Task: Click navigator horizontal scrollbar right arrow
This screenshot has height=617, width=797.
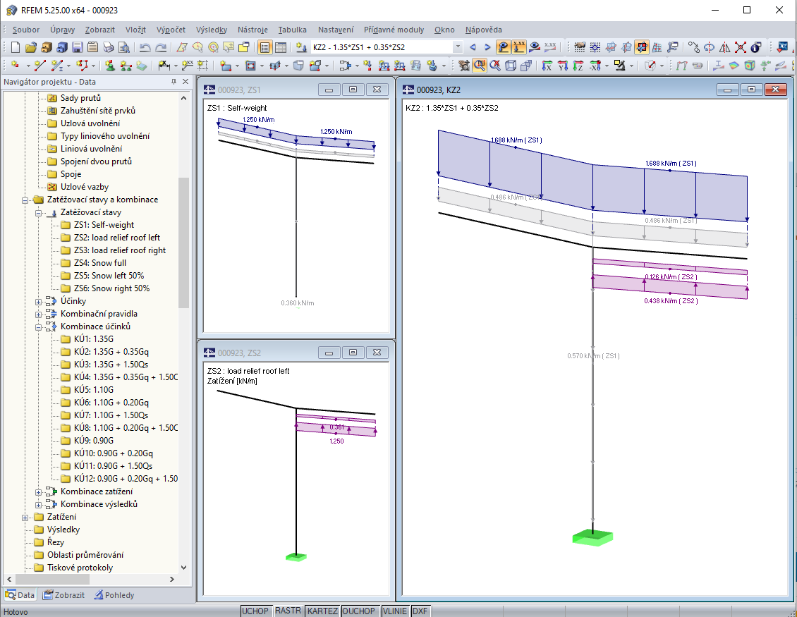Action: pyautogui.click(x=172, y=579)
